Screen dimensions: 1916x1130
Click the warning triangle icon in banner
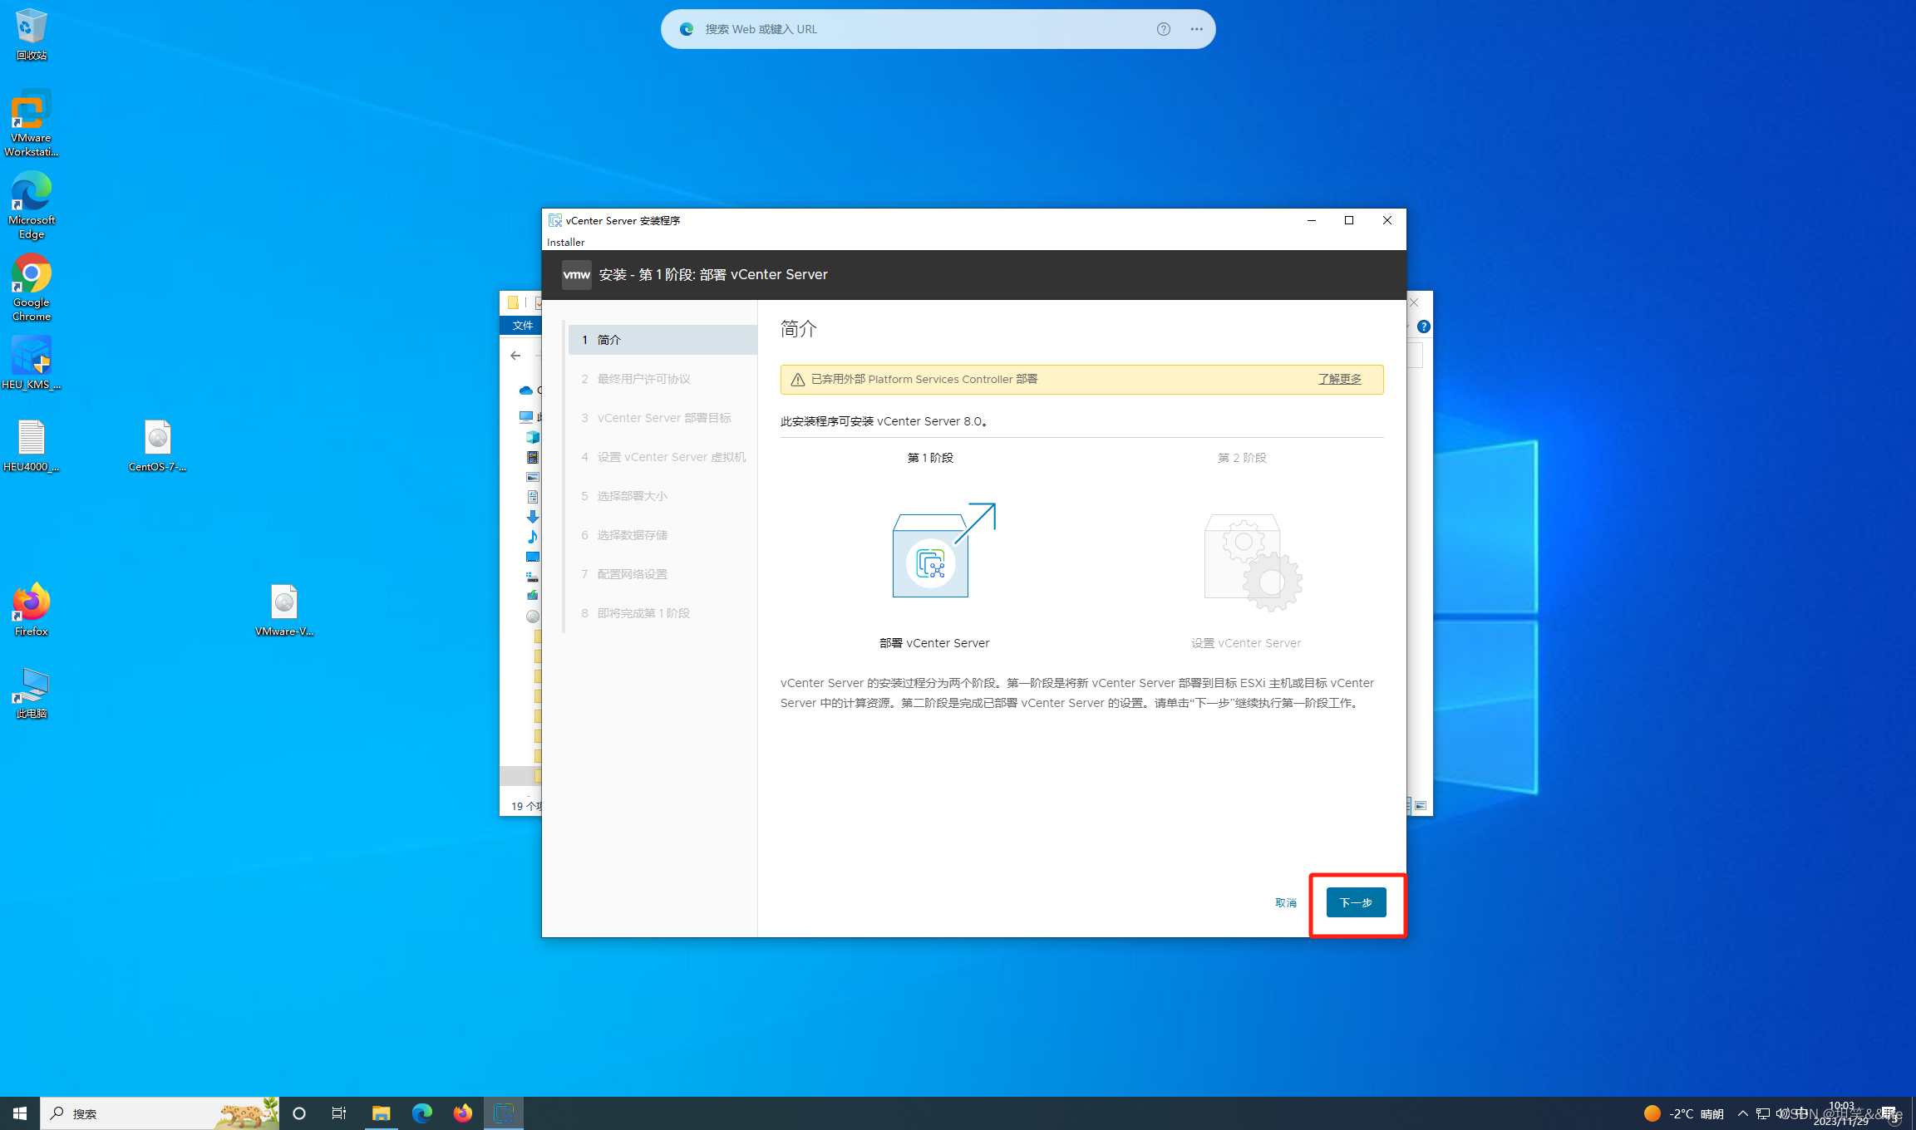797,380
